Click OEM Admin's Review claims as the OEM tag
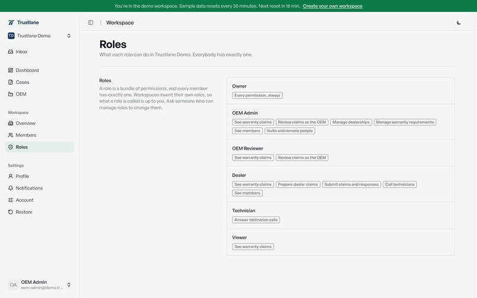This screenshot has height=298, width=477. point(302,122)
